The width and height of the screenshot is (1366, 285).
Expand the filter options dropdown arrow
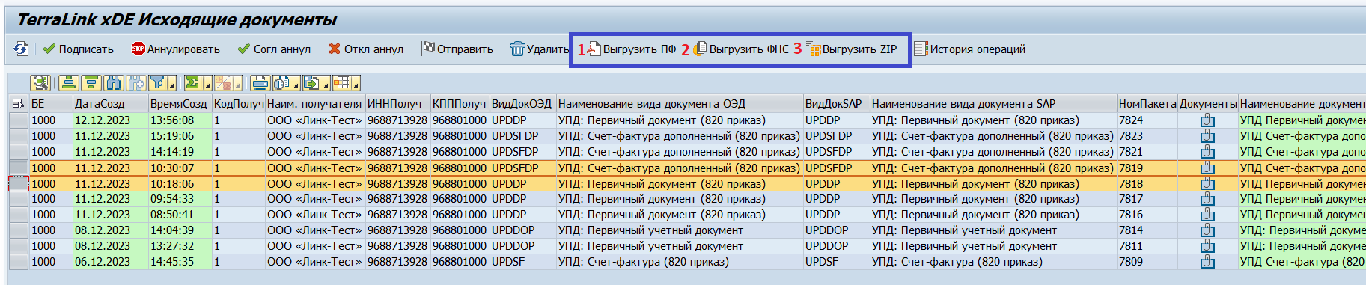[x=172, y=82]
